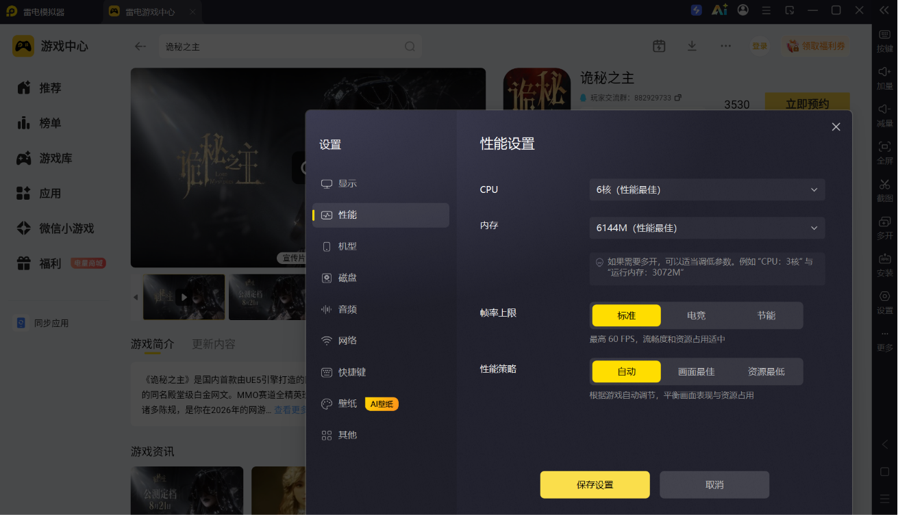This screenshot has height=515, width=898.
Task: Open the 查看更多 link in game intro
Action: point(290,410)
